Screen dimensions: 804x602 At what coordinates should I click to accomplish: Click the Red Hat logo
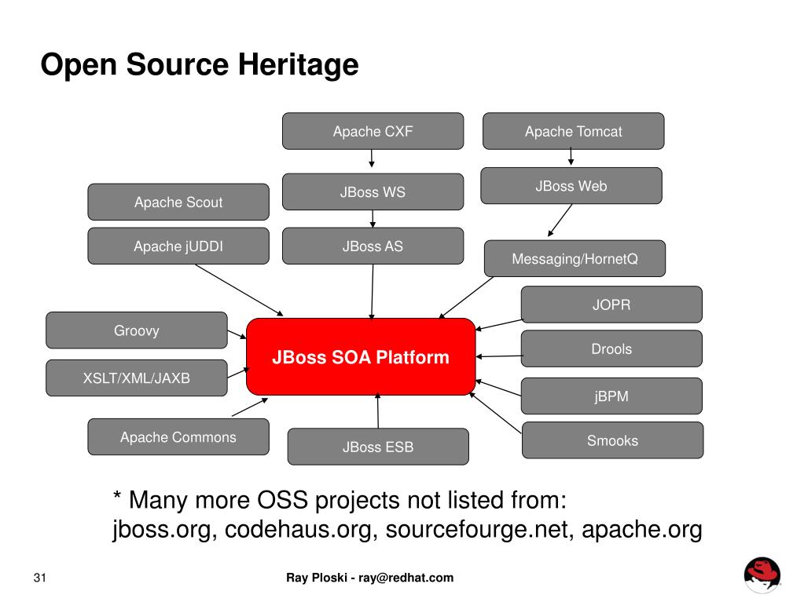(x=762, y=575)
